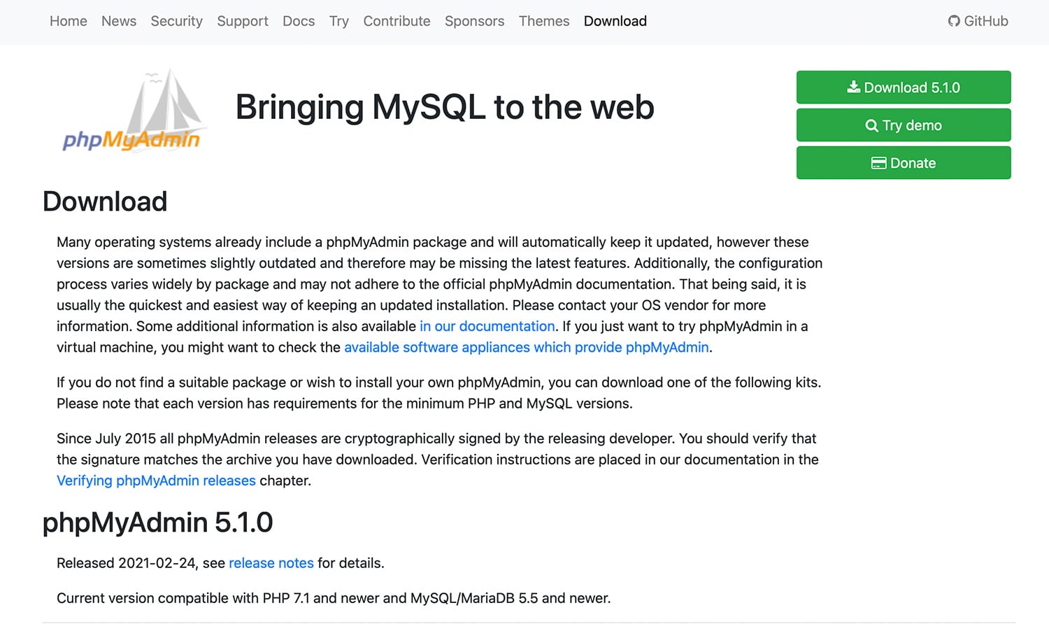View the release notes for 5.1.0
Screen dimensions: 1049x624
pos(271,562)
